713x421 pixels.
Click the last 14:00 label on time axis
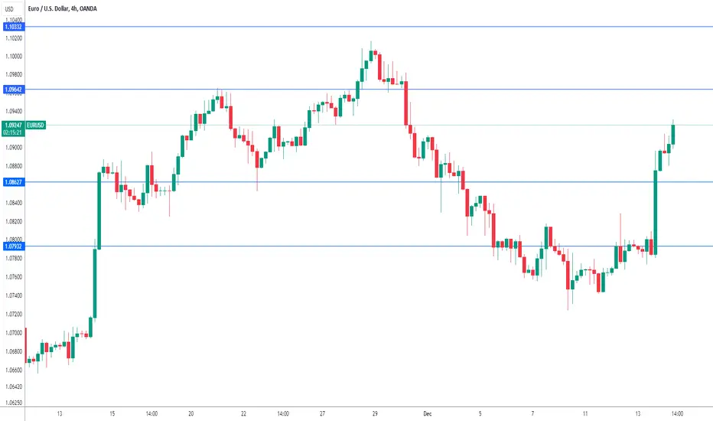677,413
